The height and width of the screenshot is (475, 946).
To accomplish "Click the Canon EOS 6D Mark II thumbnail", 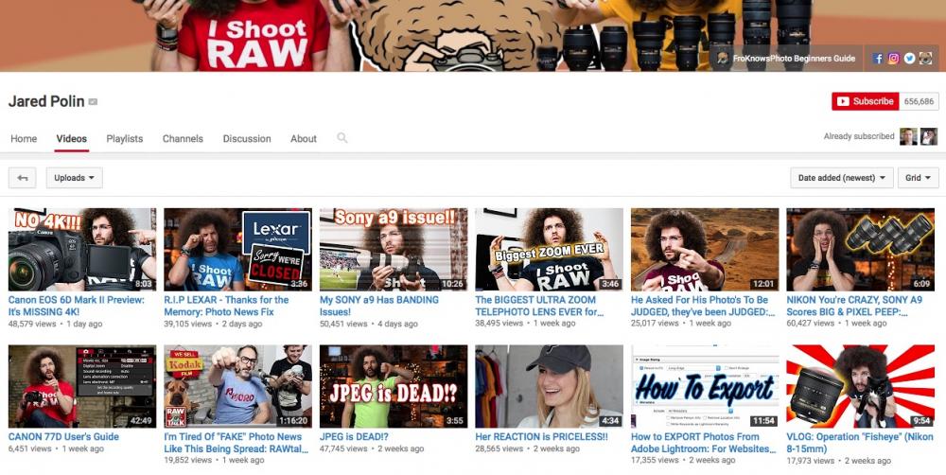I will 82,249.
